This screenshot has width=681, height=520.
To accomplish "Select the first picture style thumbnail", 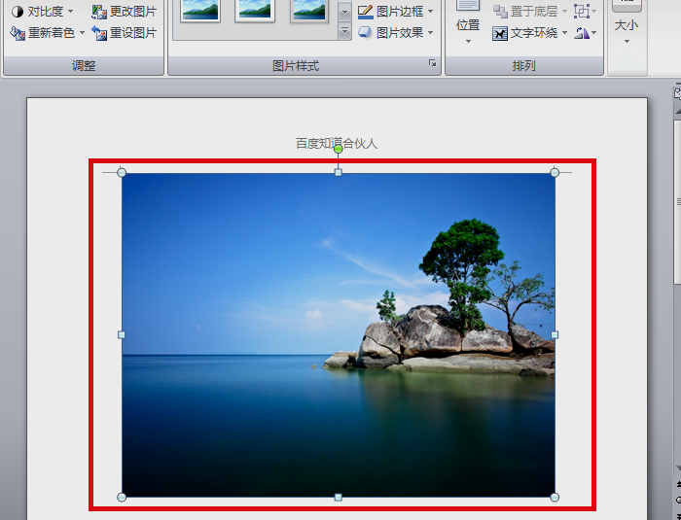I will click(x=200, y=10).
